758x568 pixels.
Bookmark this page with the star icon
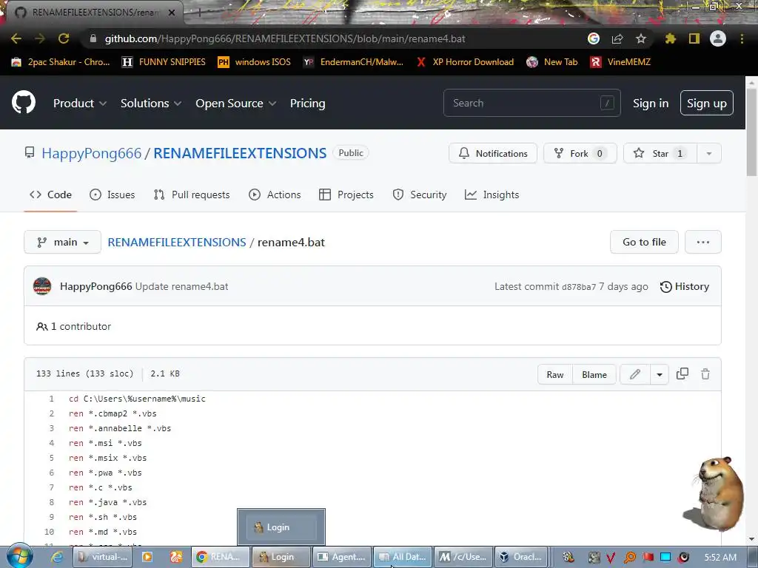[641, 38]
